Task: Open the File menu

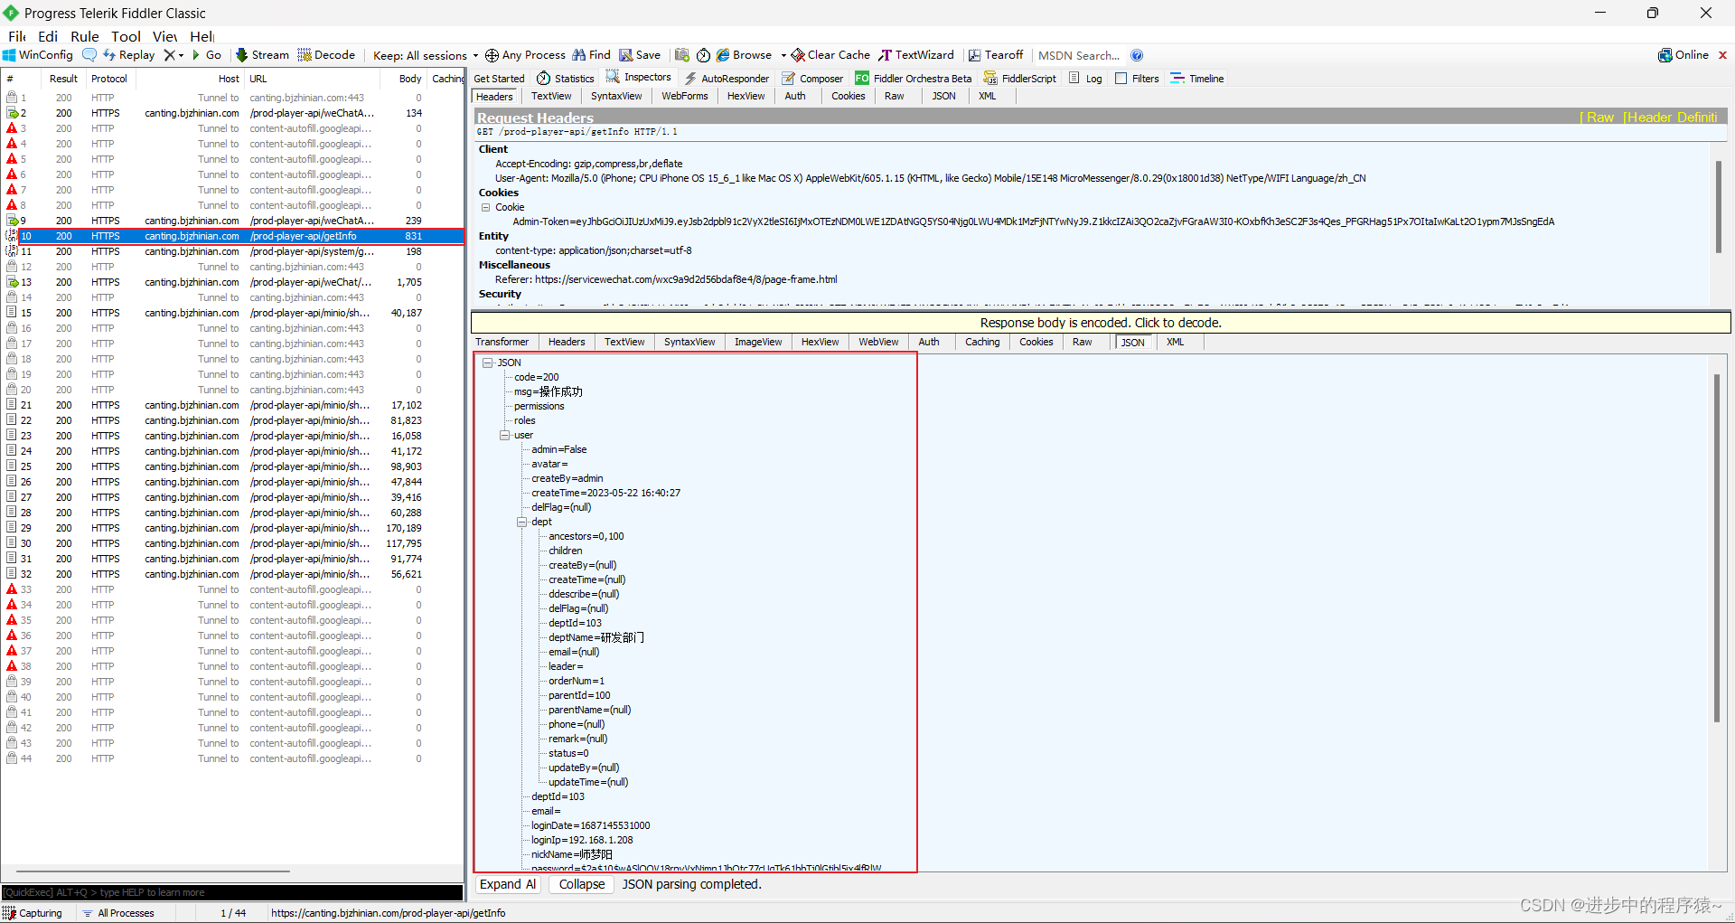Action: (17, 36)
